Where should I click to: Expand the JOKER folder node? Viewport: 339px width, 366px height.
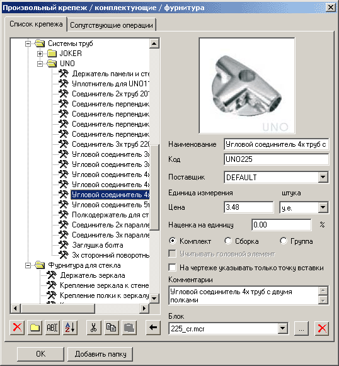(x=40, y=54)
